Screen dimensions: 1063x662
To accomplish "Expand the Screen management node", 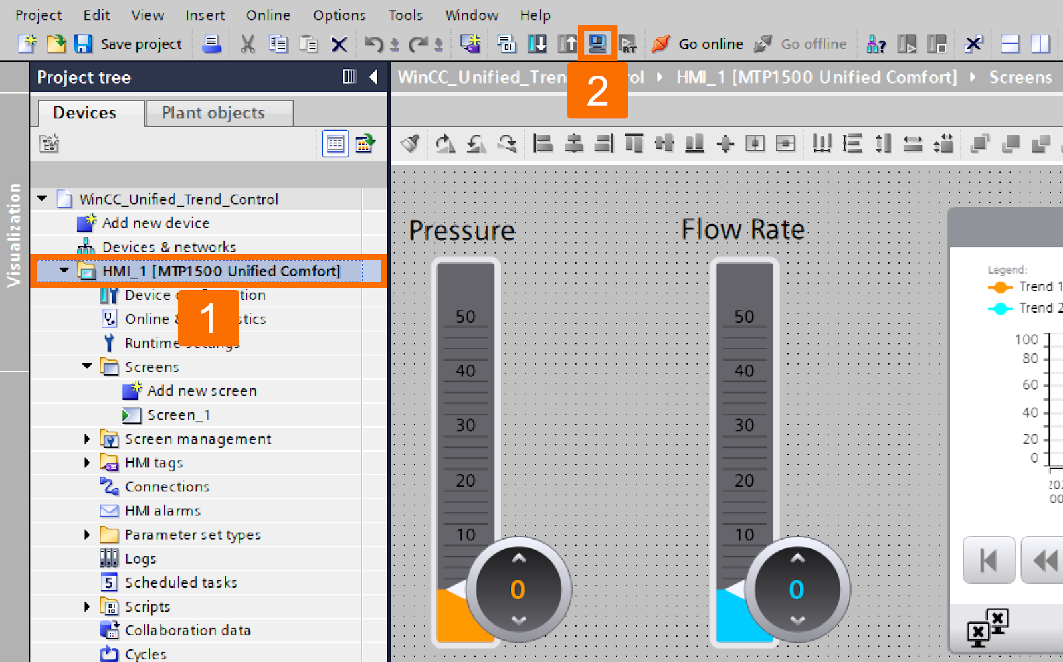I will pyautogui.click(x=87, y=438).
